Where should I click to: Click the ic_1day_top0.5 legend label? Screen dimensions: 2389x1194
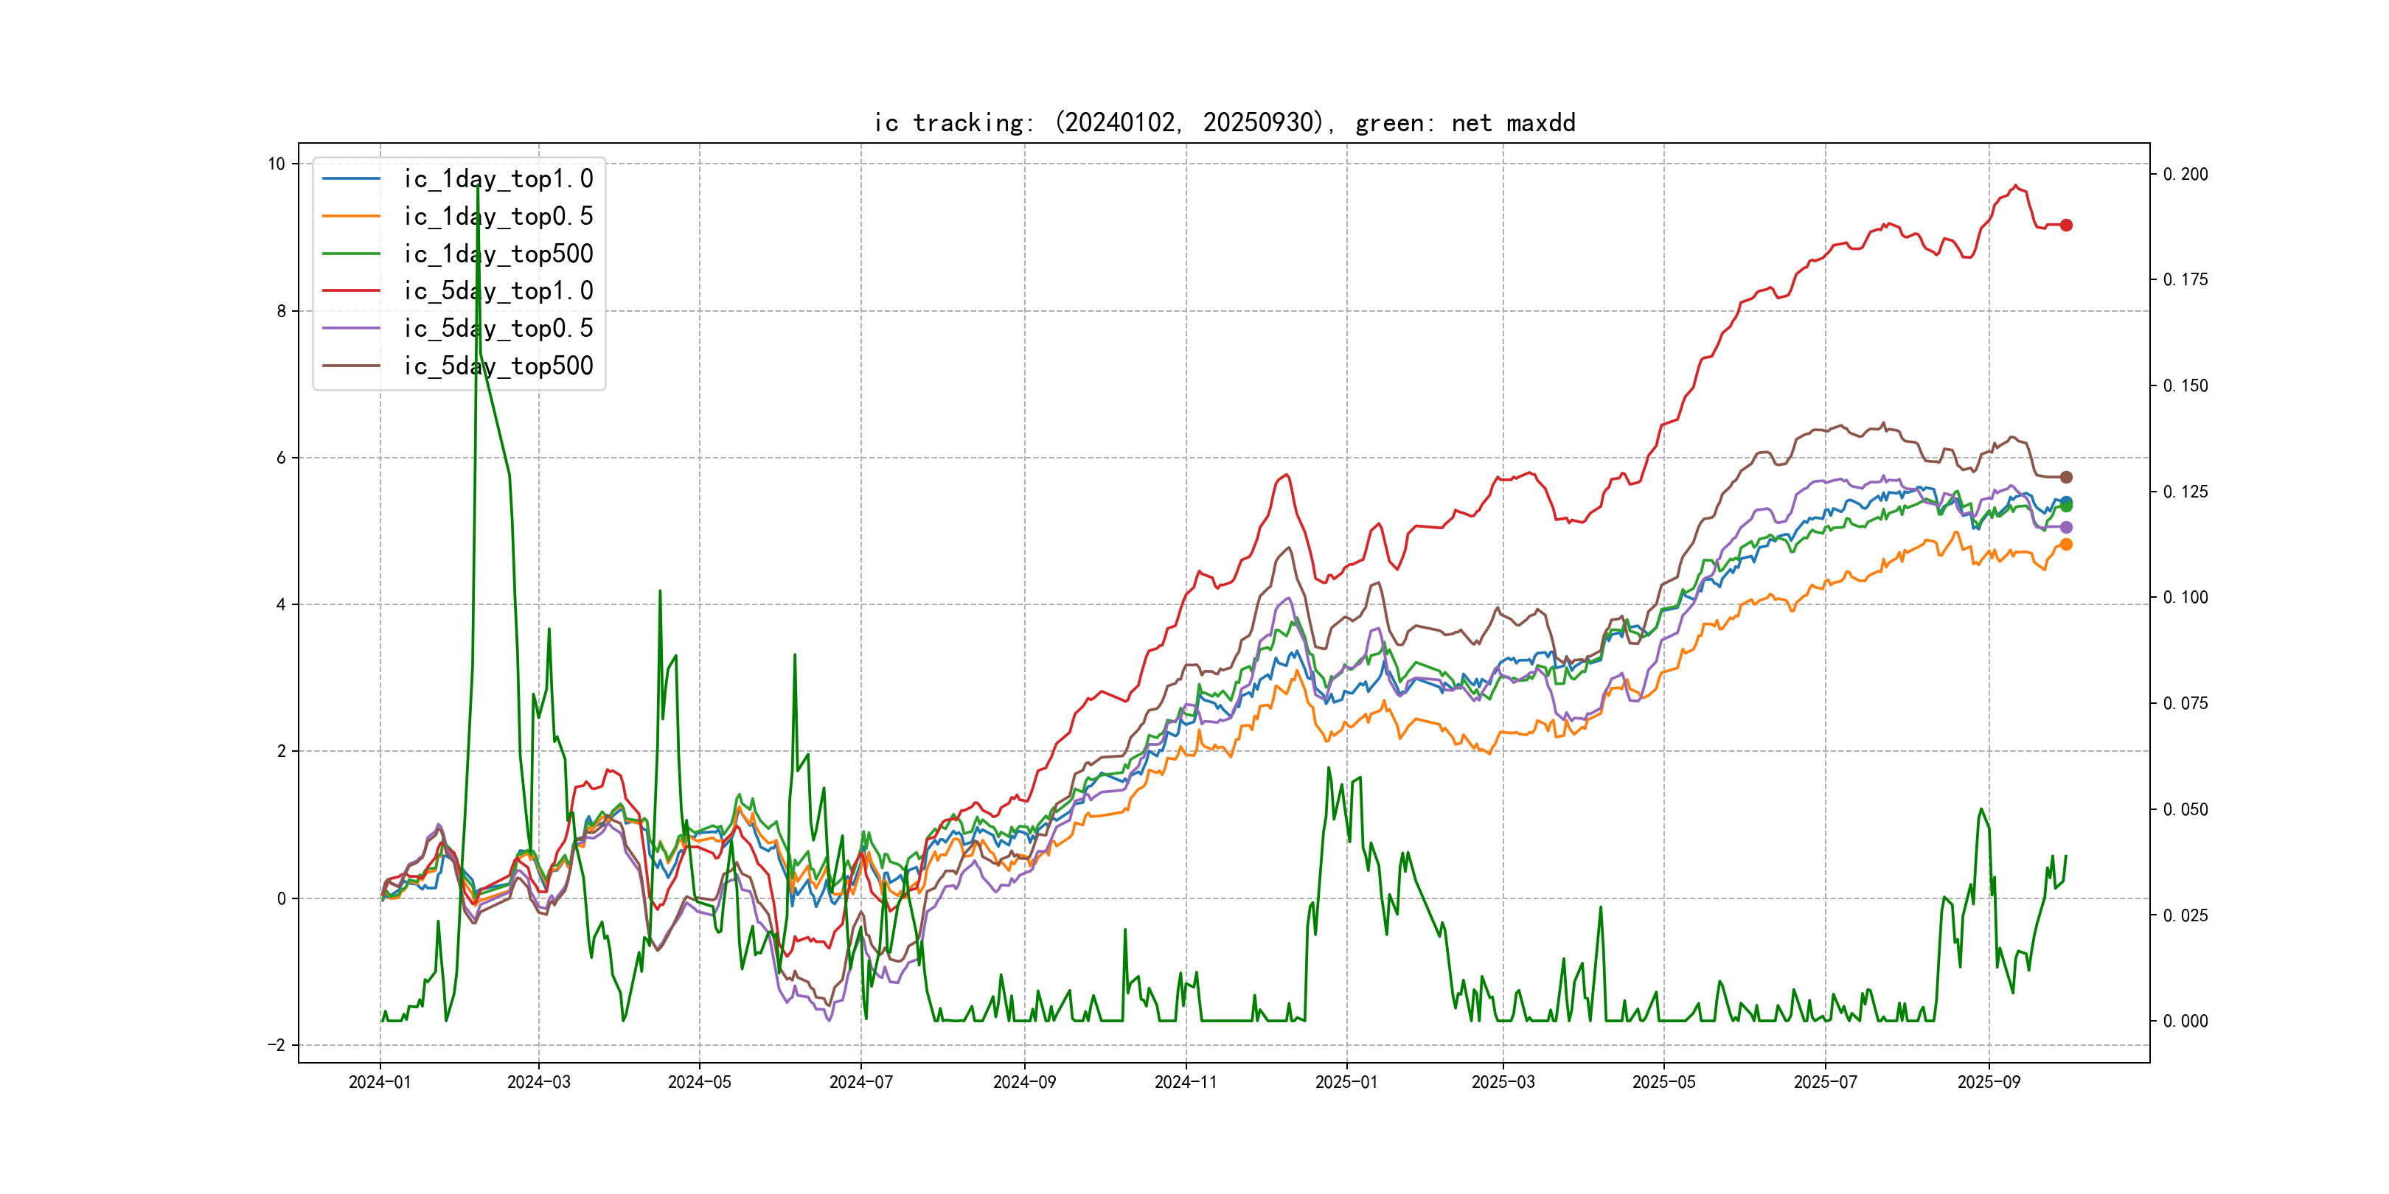tap(498, 216)
